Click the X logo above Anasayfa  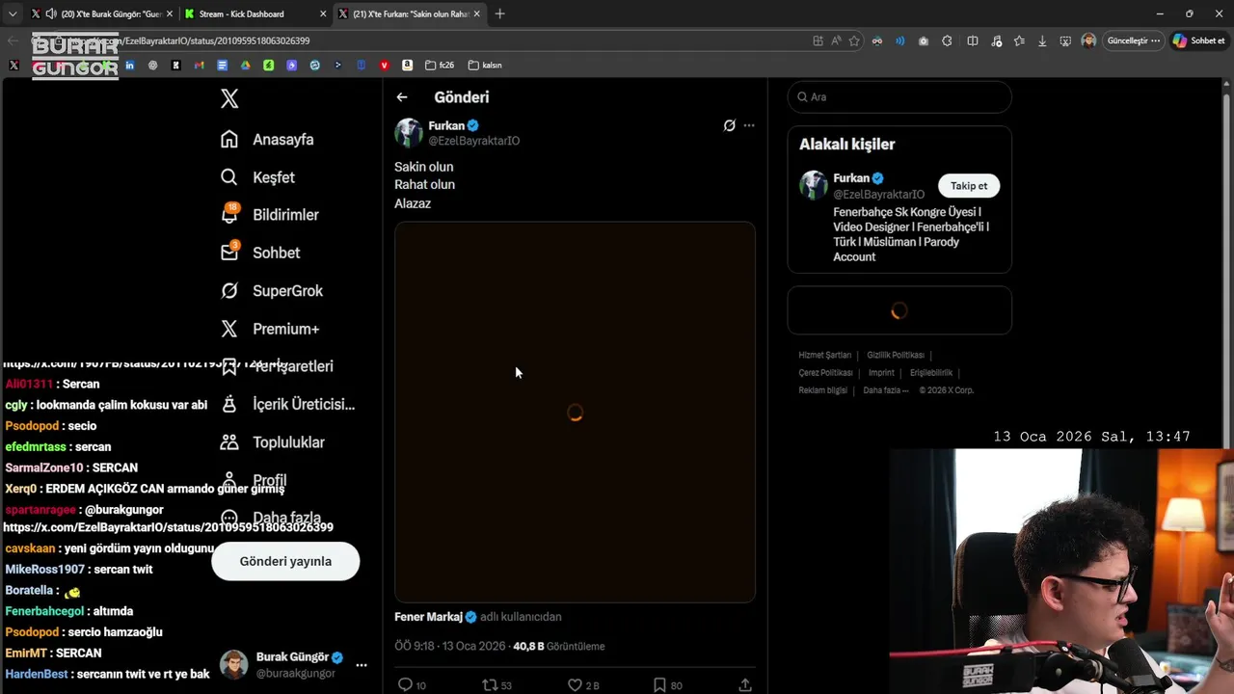(229, 98)
